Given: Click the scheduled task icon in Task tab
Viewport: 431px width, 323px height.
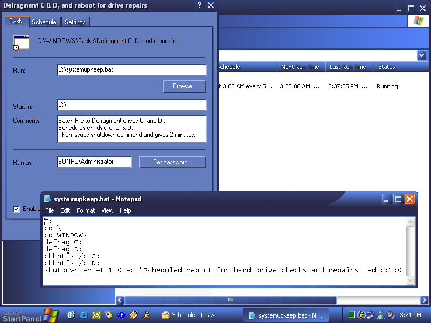Looking at the screenshot, I should (x=21, y=43).
